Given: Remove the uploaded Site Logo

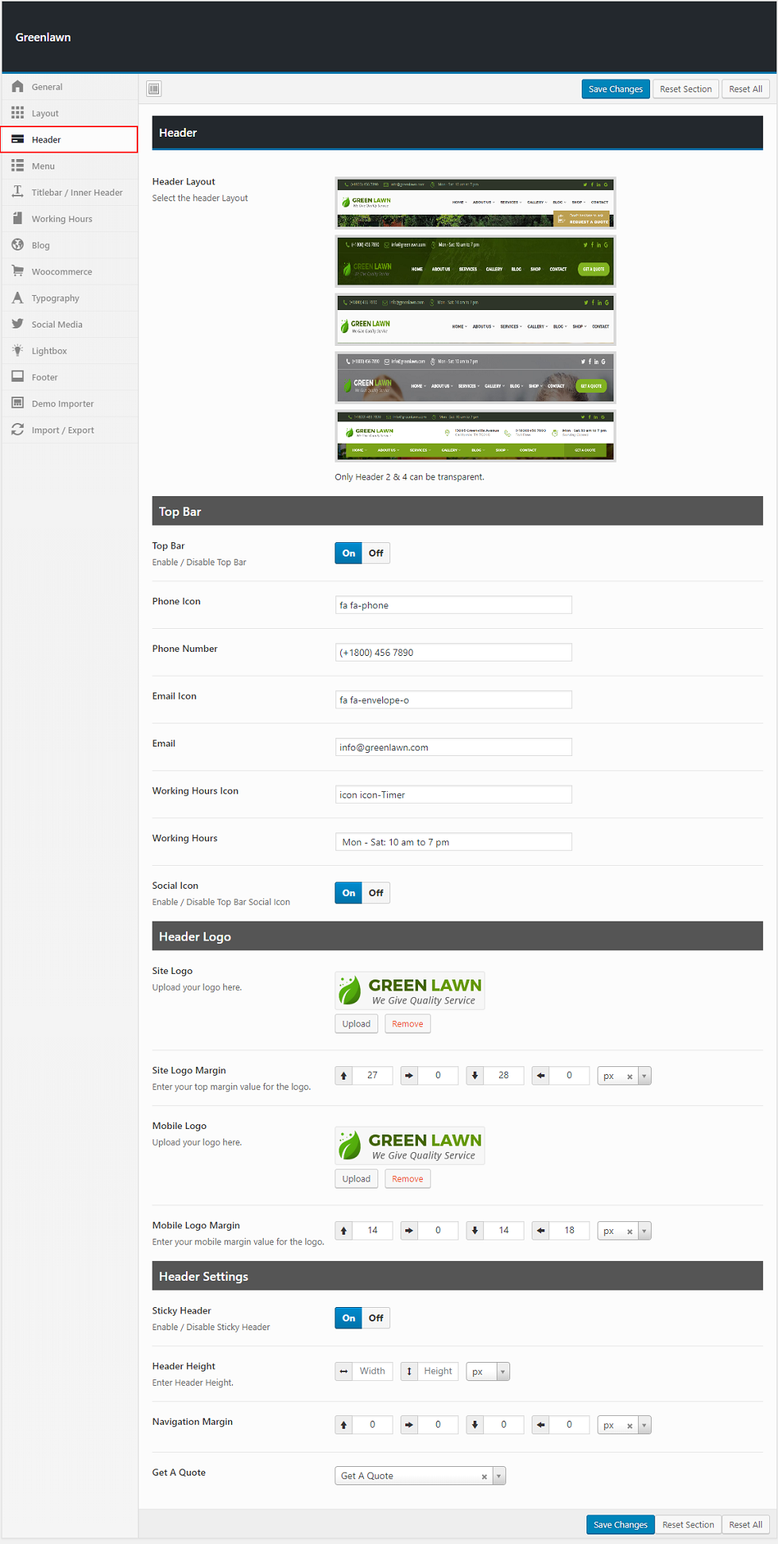Looking at the screenshot, I should pos(407,1024).
